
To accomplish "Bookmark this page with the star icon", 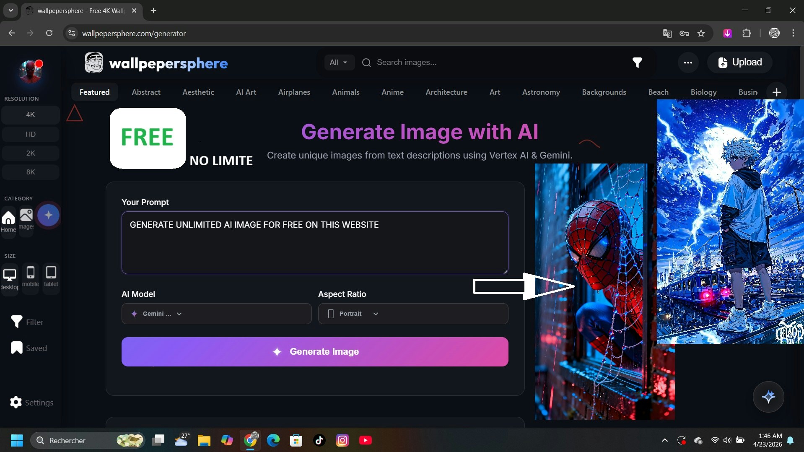I will pos(701,33).
